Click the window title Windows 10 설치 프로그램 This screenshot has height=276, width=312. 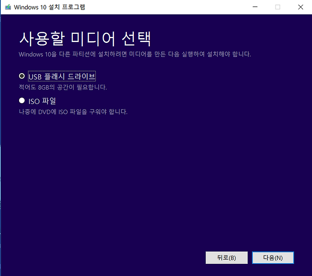click(x=49, y=7)
